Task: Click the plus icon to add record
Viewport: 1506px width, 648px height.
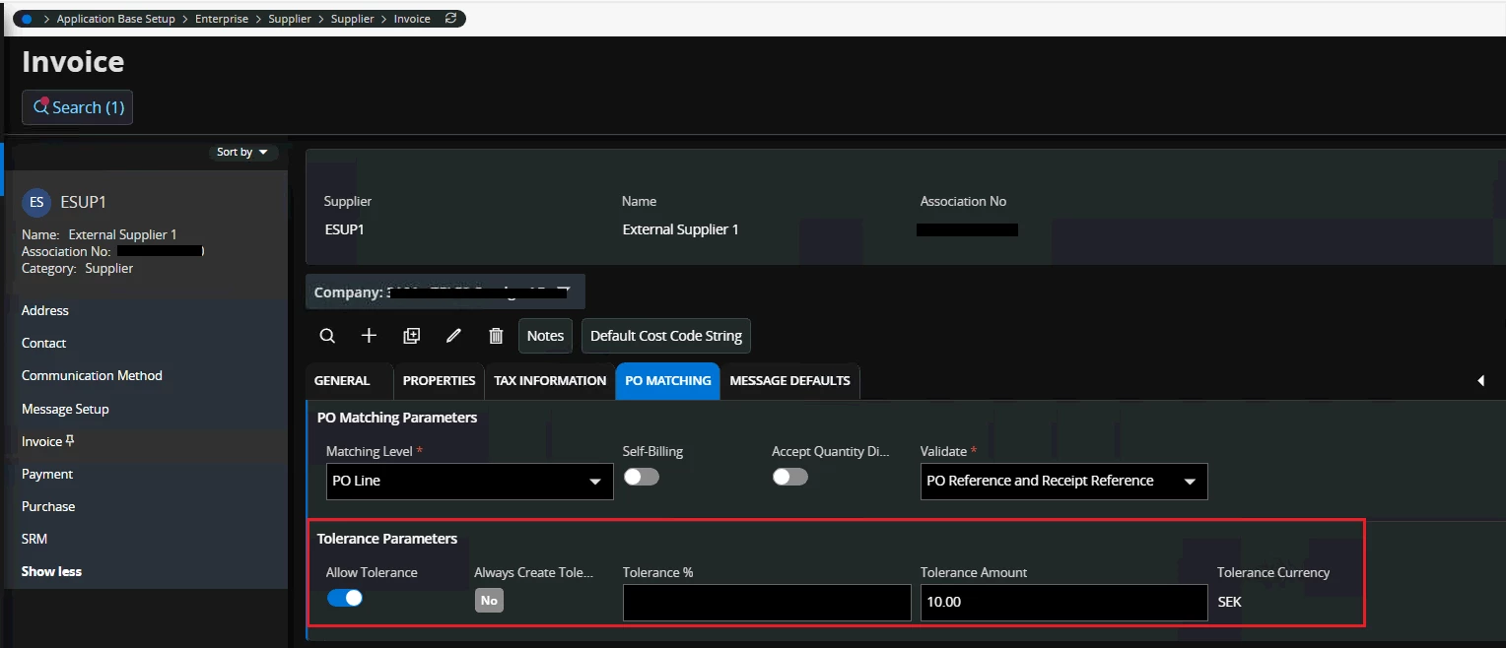Action: [369, 336]
